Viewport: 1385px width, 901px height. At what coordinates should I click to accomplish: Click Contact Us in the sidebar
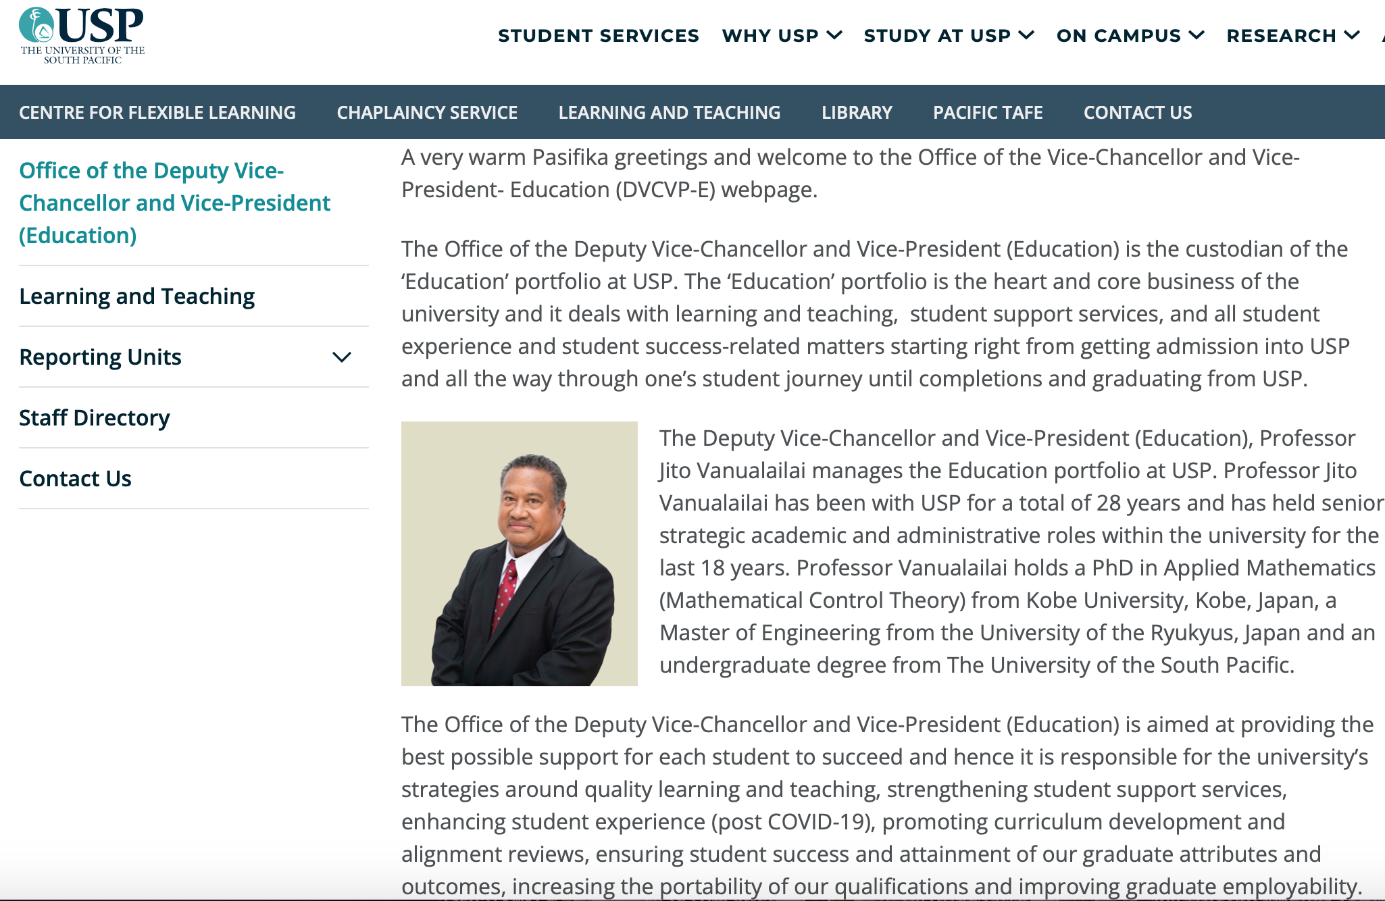[x=76, y=479]
